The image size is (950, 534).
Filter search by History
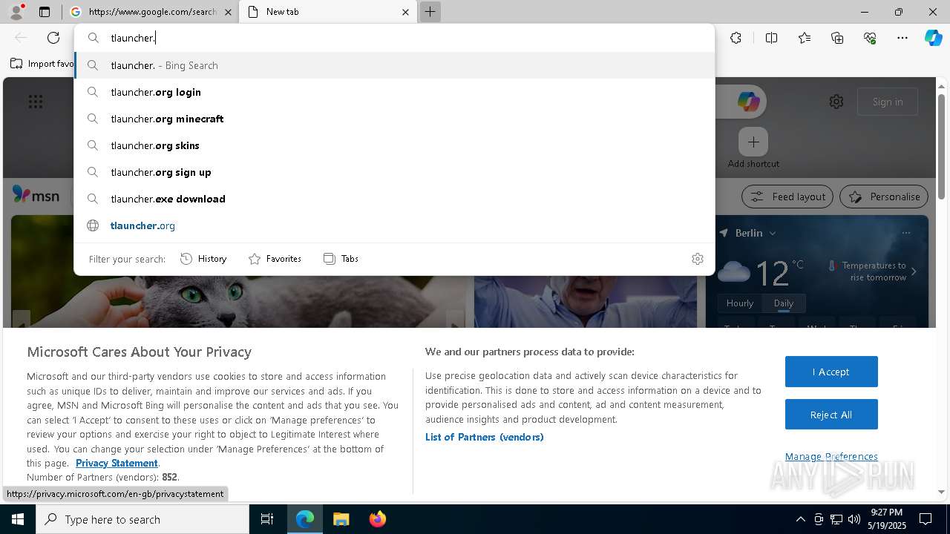click(x=203, y=259)
